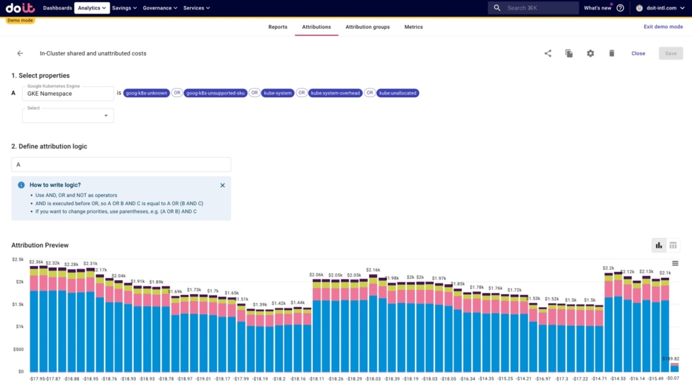Click Exit demo mode link

coord(663,27)
